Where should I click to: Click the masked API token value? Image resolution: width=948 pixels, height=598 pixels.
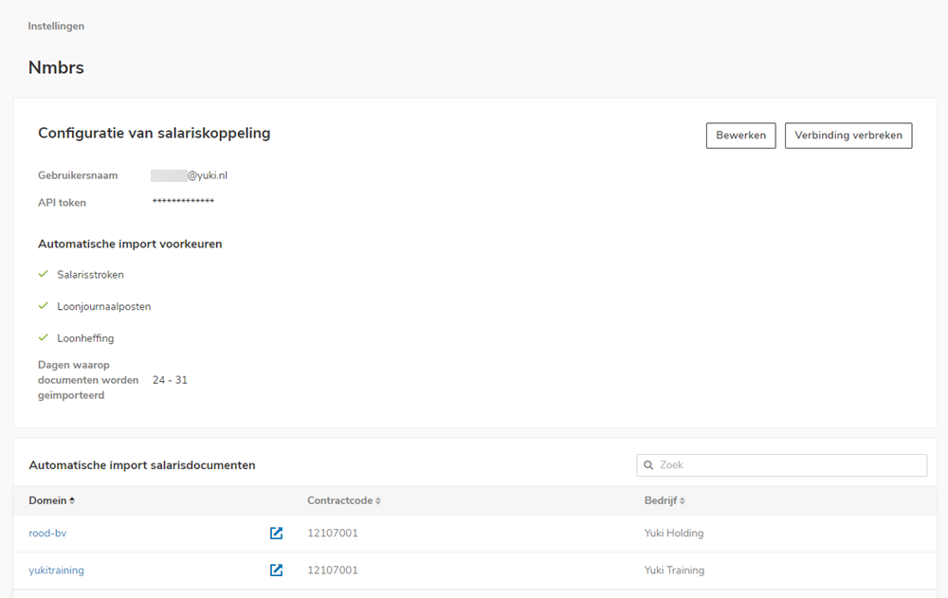(183, 201)
